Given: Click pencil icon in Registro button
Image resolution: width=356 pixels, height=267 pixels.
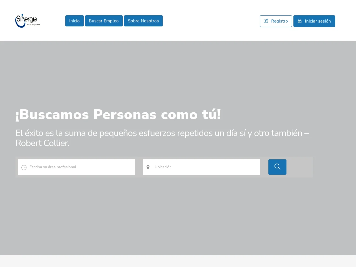Looking at the screenshot, I should click(x=266, y=21).
